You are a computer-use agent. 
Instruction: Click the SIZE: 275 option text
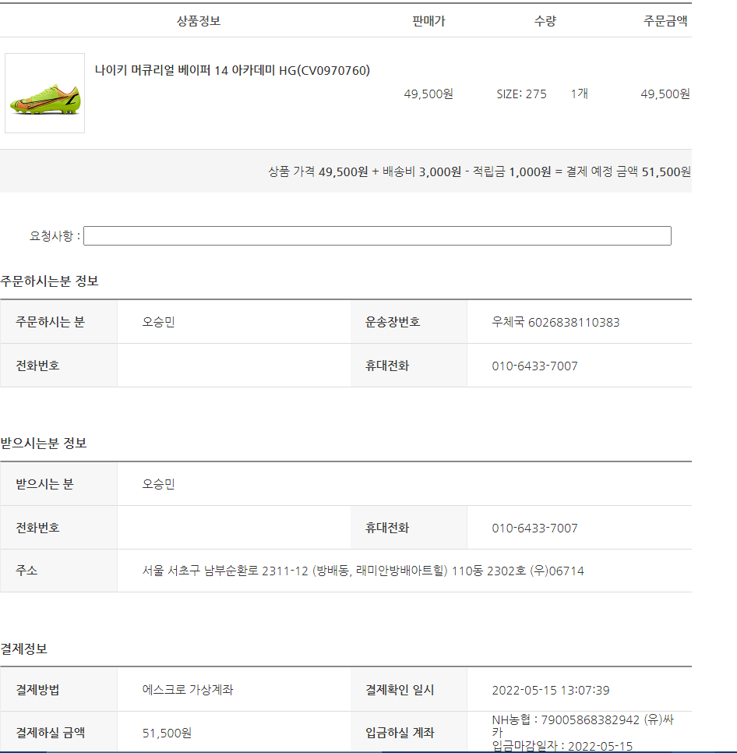pyautogui.click(x=521, y=94)
